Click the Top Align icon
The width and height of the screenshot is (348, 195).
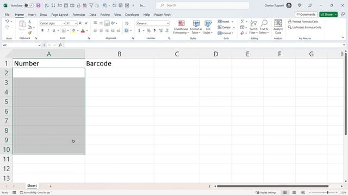coord(95,23)
